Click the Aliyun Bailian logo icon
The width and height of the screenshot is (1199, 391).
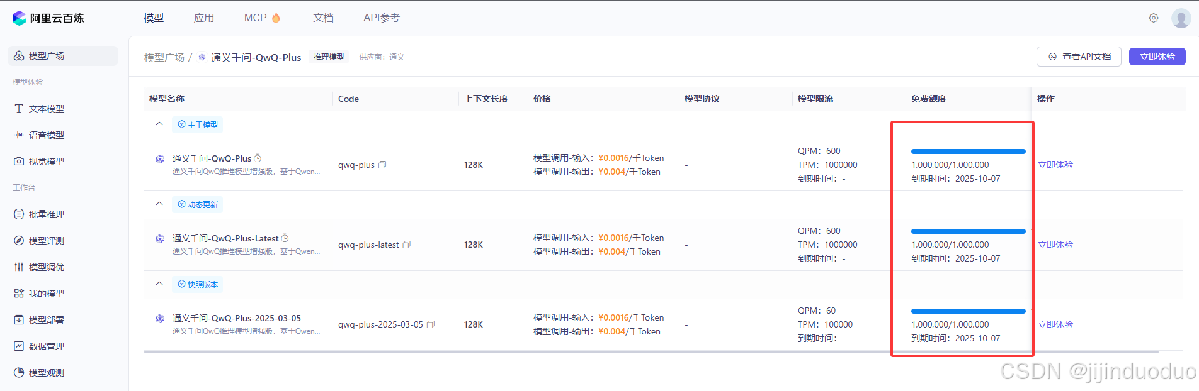pyautogui.click(x=20, y=18)
